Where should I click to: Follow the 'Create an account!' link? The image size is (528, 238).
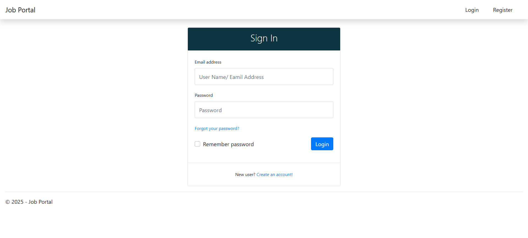[274, 174]
